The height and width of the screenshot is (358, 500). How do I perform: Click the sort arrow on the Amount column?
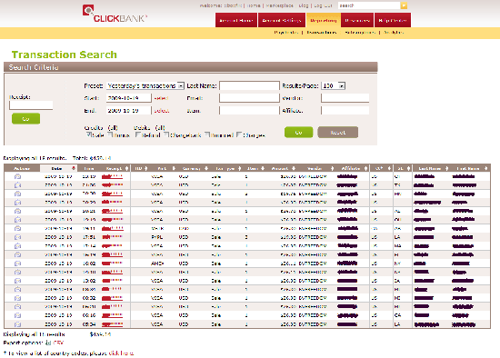[x=294, y=168]
